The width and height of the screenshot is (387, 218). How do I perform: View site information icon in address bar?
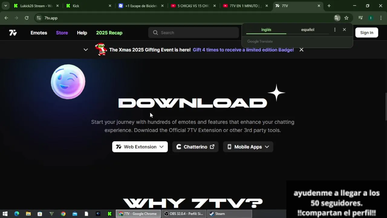[38, 18]
